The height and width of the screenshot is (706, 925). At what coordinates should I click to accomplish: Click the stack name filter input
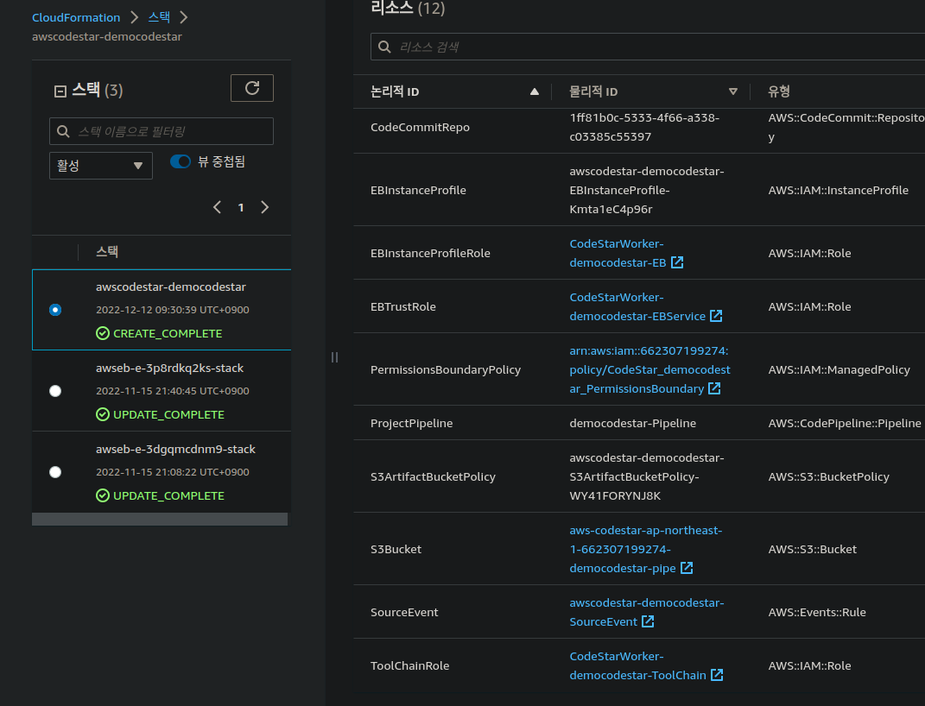coord(162,131)
